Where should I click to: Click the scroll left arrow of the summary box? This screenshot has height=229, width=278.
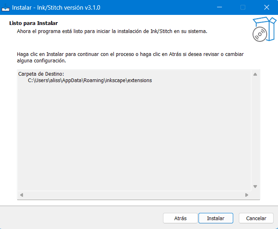(x=22, y=195)
